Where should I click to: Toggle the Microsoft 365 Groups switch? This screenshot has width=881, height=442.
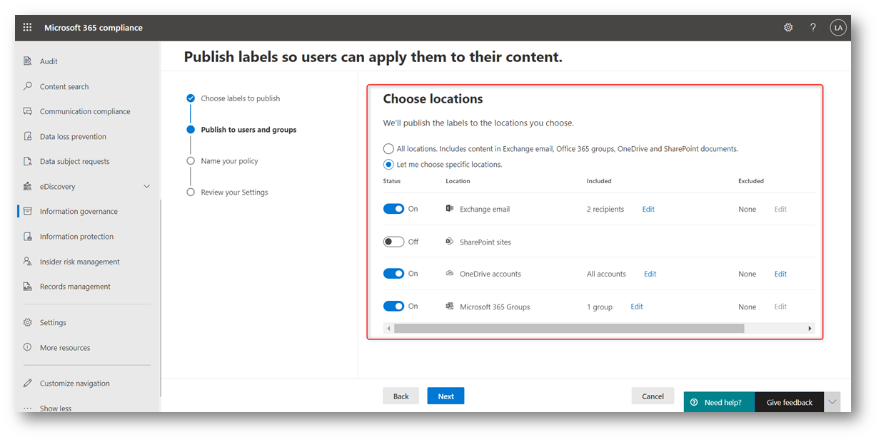[393, 307]
